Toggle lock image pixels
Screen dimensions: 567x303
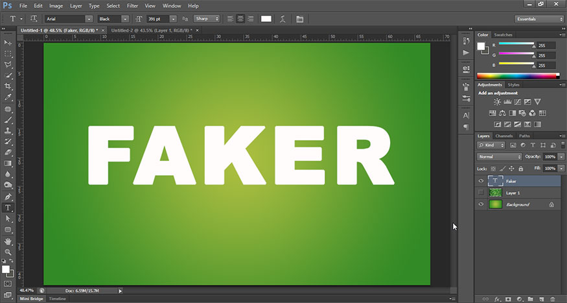click(502, 169)
